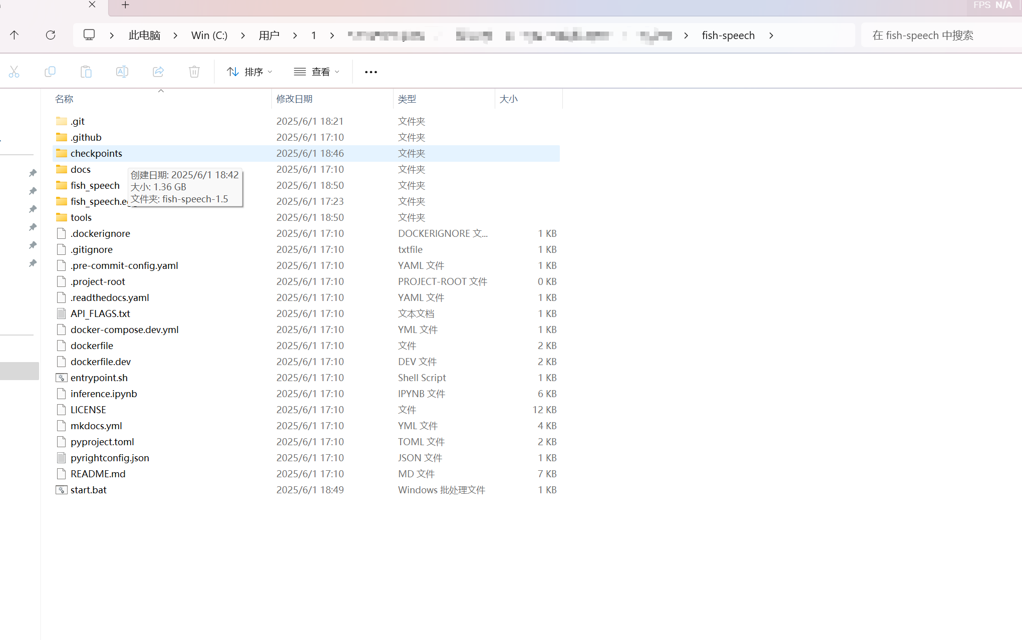Select the Rename icon in the toolbar
Image resolution: width=1022 pixels, height=640 pixels.
(122, 72)
